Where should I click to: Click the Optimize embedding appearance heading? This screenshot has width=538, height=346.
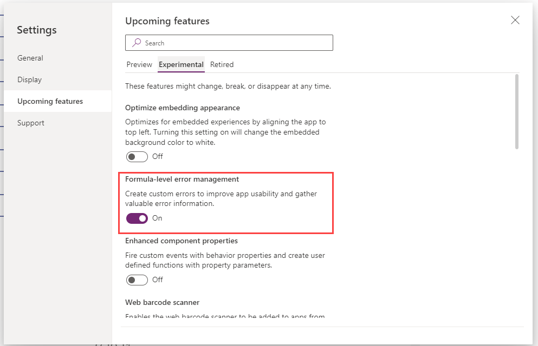point(183,108)
